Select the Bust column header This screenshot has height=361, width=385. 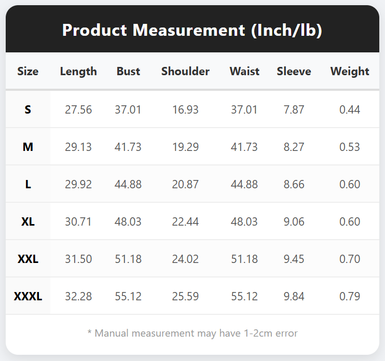coord(128,72)
